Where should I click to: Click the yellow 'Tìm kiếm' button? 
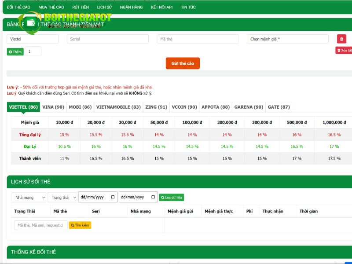click(80, 225)
